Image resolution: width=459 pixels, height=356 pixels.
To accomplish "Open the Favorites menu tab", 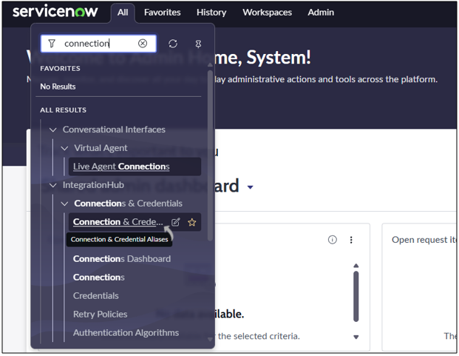I will point(162,13).
